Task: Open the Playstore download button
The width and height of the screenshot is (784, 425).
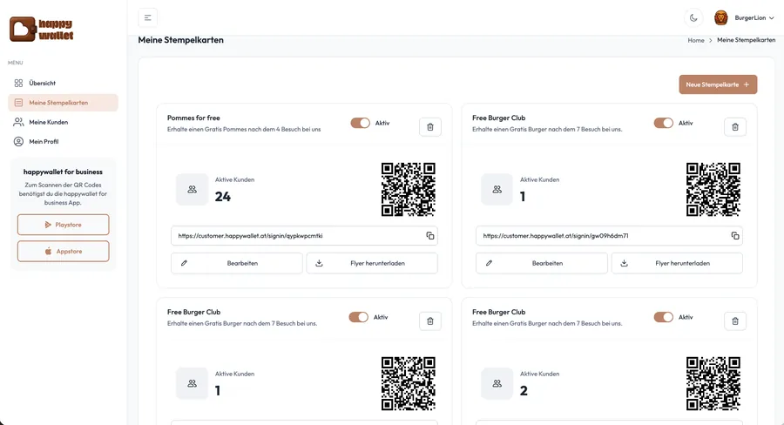Action: tap(63, 225)
